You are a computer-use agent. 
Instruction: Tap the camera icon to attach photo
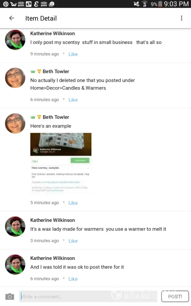pyautogui.click(x=9, y=297)
